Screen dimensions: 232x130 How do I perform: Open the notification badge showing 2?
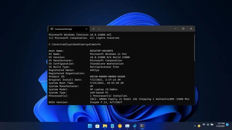(227, 125)
